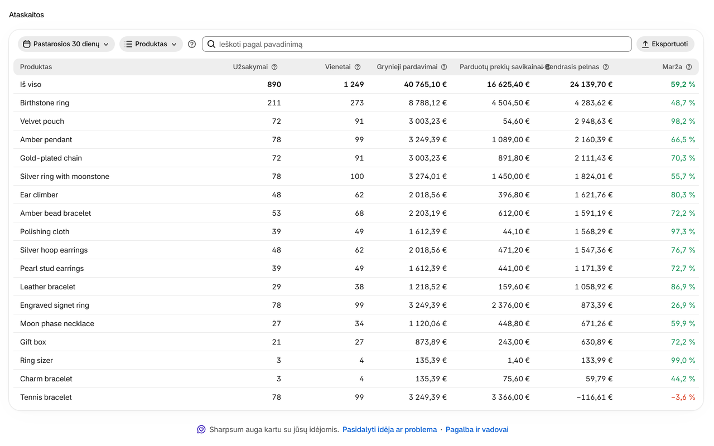Image resolution: width=714 pixels, height=446 pixels.
Task: Click Ring sizer product name
Action: 36,360
